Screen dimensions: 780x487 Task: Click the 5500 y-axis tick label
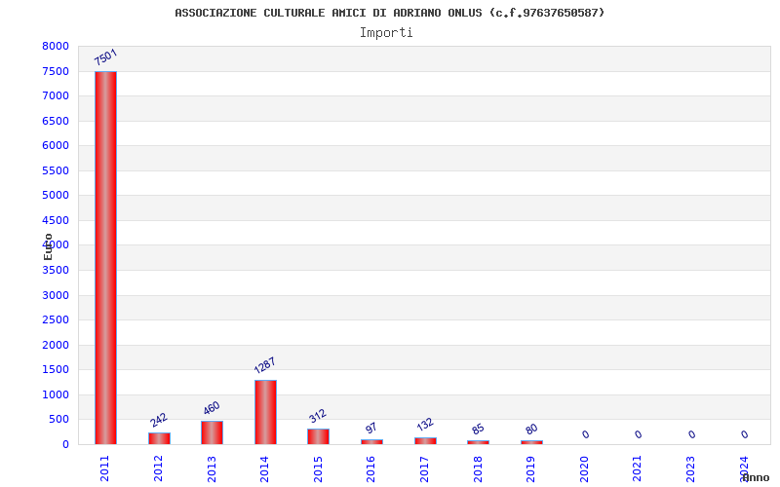[x=56, y=171]
